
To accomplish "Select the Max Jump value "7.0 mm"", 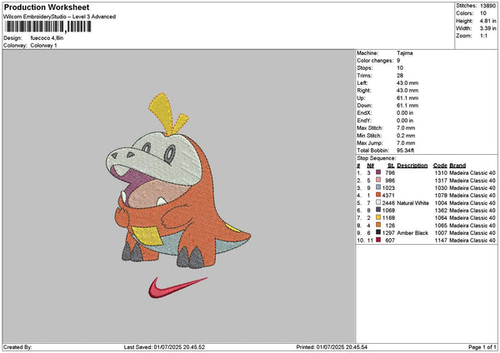I will point(406,142).
